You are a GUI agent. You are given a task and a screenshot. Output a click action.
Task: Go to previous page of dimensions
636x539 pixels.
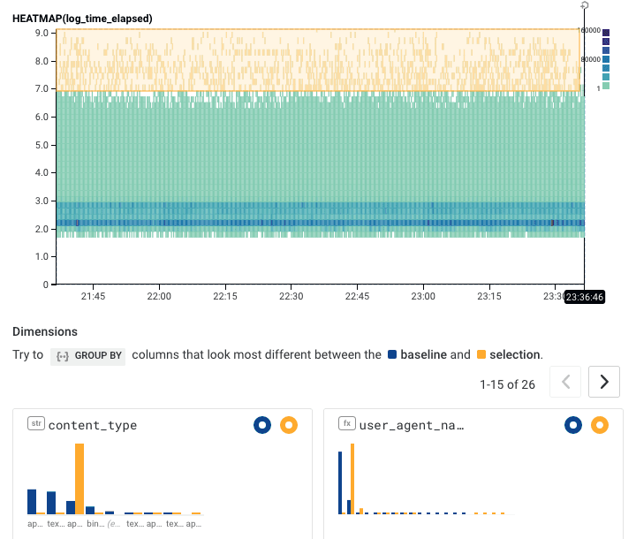565,382
